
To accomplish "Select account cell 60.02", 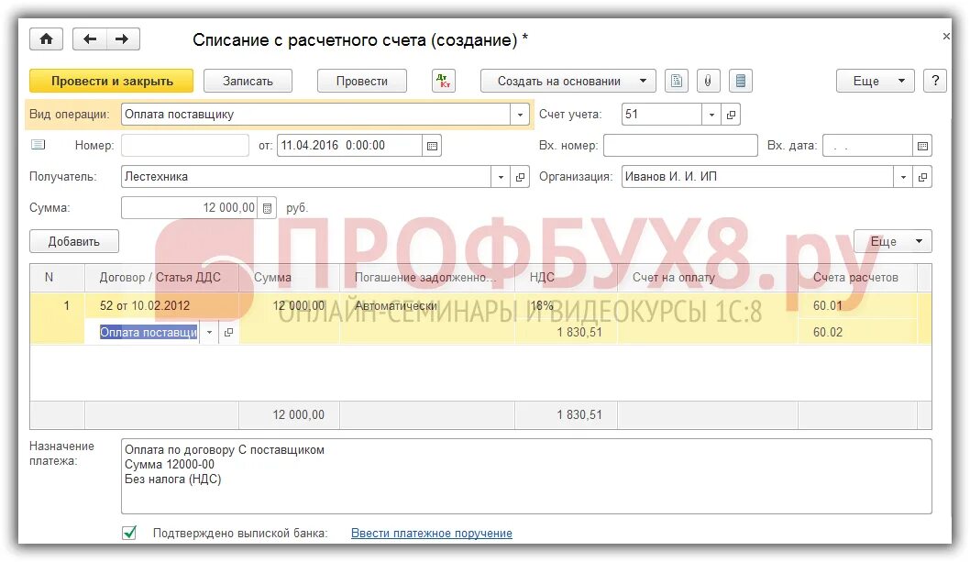I will pos(857,333).
